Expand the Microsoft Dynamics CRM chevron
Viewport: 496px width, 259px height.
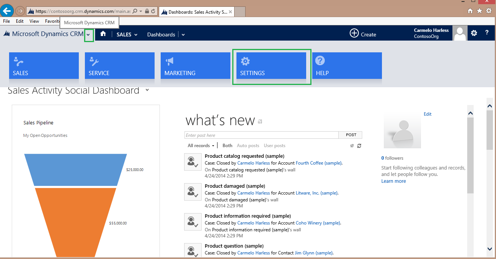pyautogui.click(x=88, y=35)
